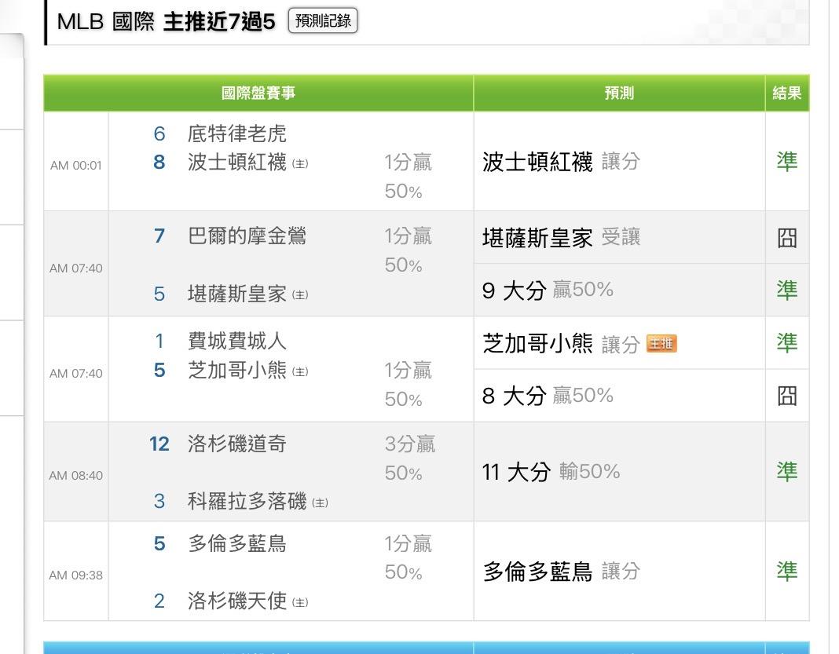Click the 費城費城人 team name
This screenshot has height=654, width=839.
(x=237, y=341)
